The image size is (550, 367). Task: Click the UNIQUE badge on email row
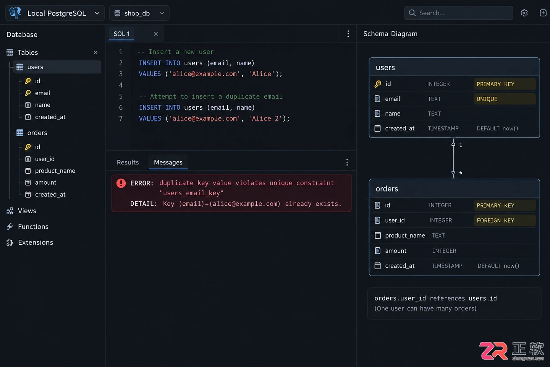point(504,99)
